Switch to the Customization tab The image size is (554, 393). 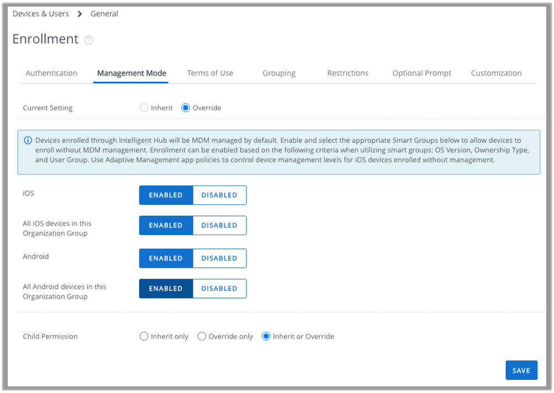(496, 73)
